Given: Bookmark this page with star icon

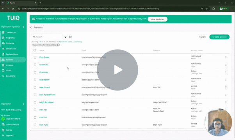Looking at the screenshot, I should pos(207,9).
